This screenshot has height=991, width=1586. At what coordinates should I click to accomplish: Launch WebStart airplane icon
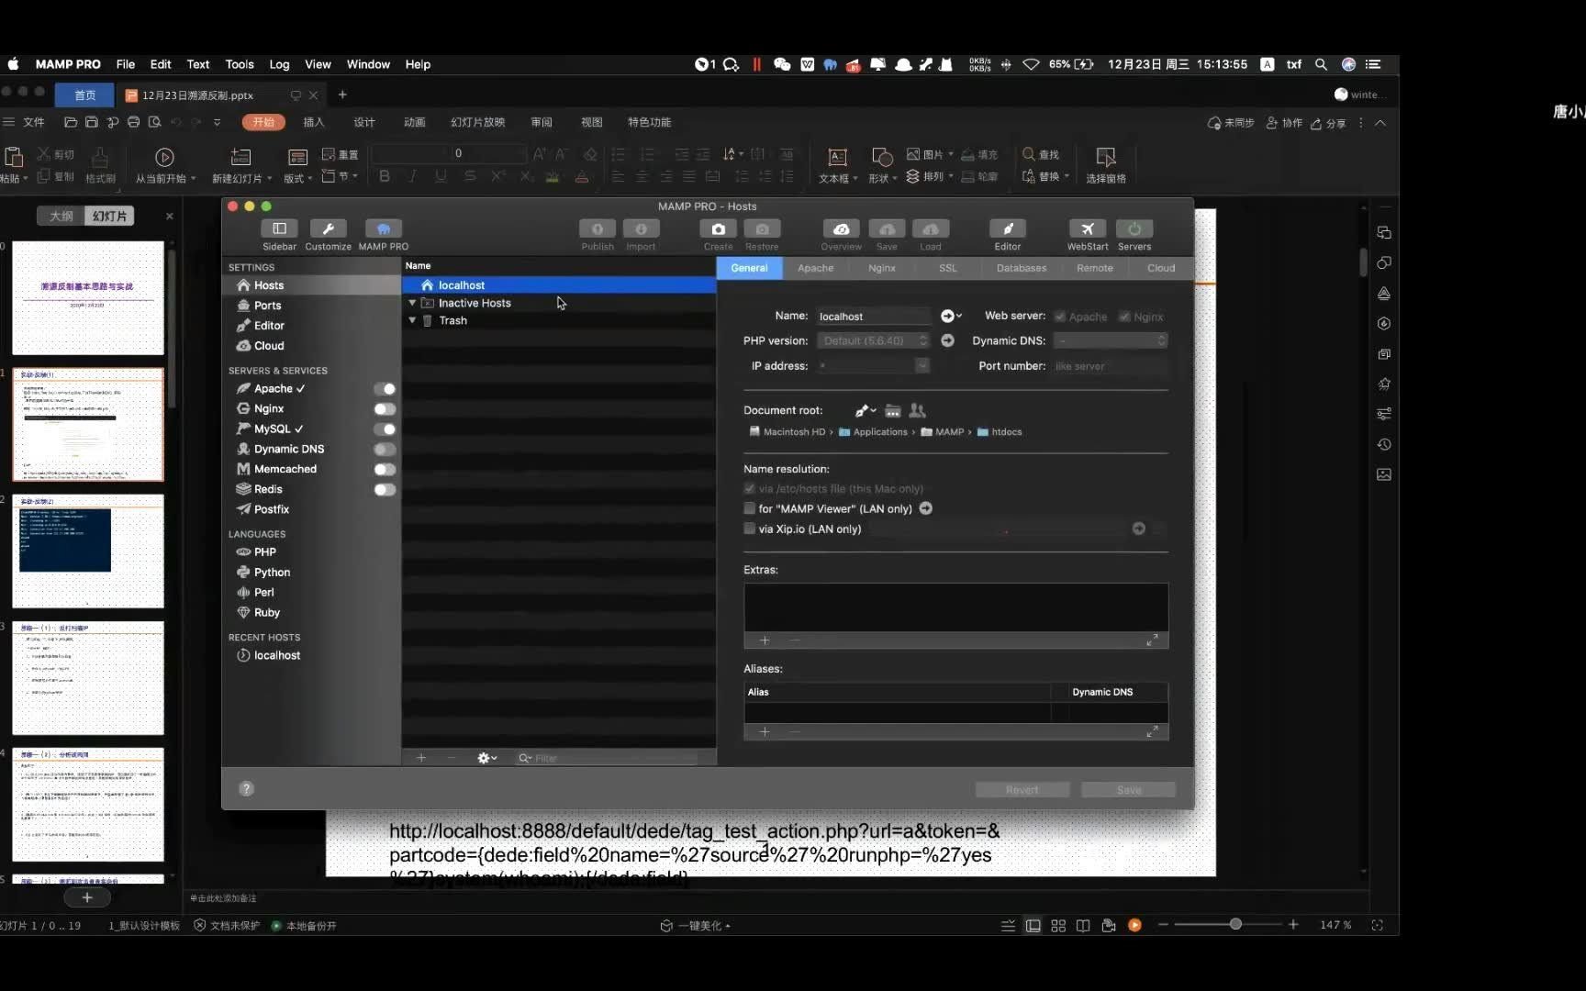pos(1087,228)
